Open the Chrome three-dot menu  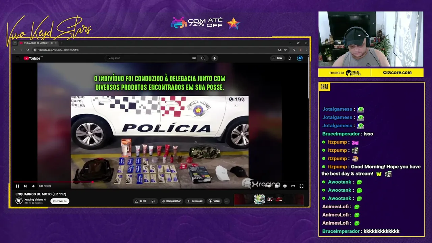coord(306,50)
